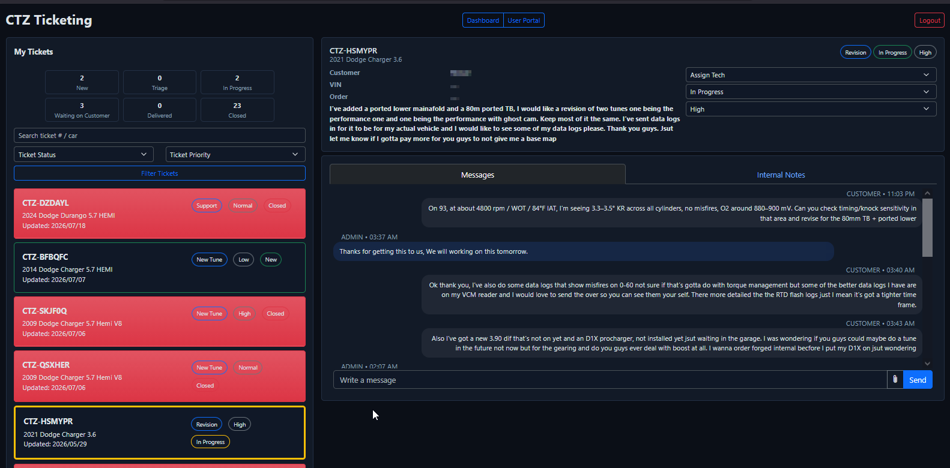Click the message list scrollbar thumb

pos(927,227)
